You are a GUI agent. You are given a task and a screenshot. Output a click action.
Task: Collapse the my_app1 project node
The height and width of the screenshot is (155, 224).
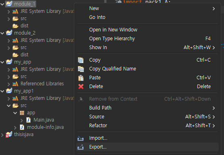2,91
